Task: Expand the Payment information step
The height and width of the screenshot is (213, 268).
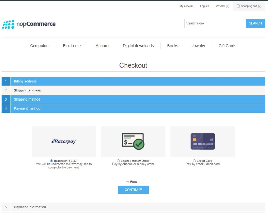Action: (x=133, y=207)
